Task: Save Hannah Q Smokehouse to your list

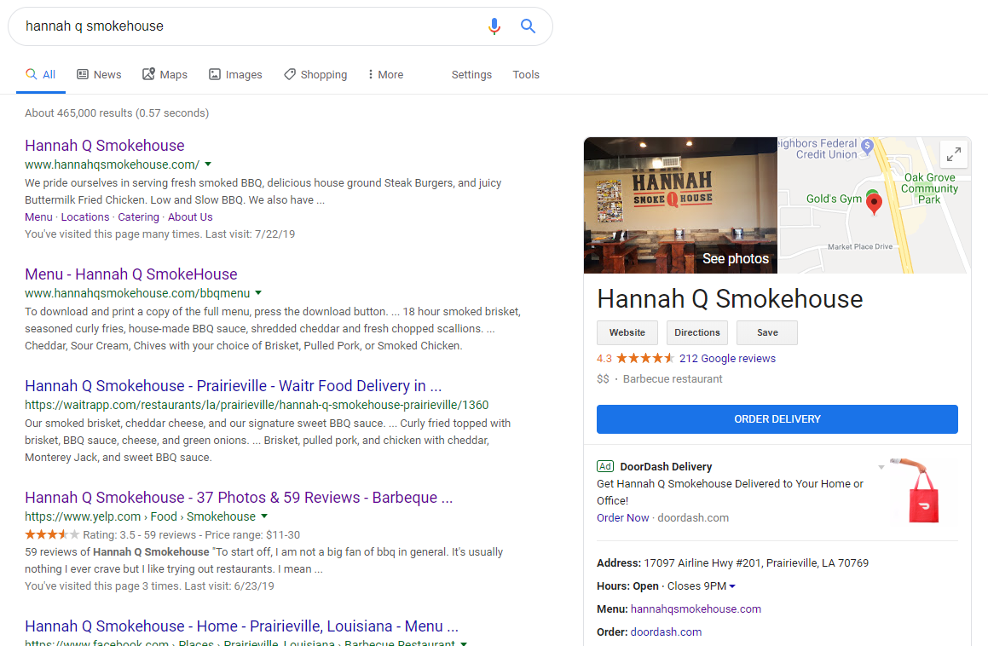Action: tap(767, 332)
